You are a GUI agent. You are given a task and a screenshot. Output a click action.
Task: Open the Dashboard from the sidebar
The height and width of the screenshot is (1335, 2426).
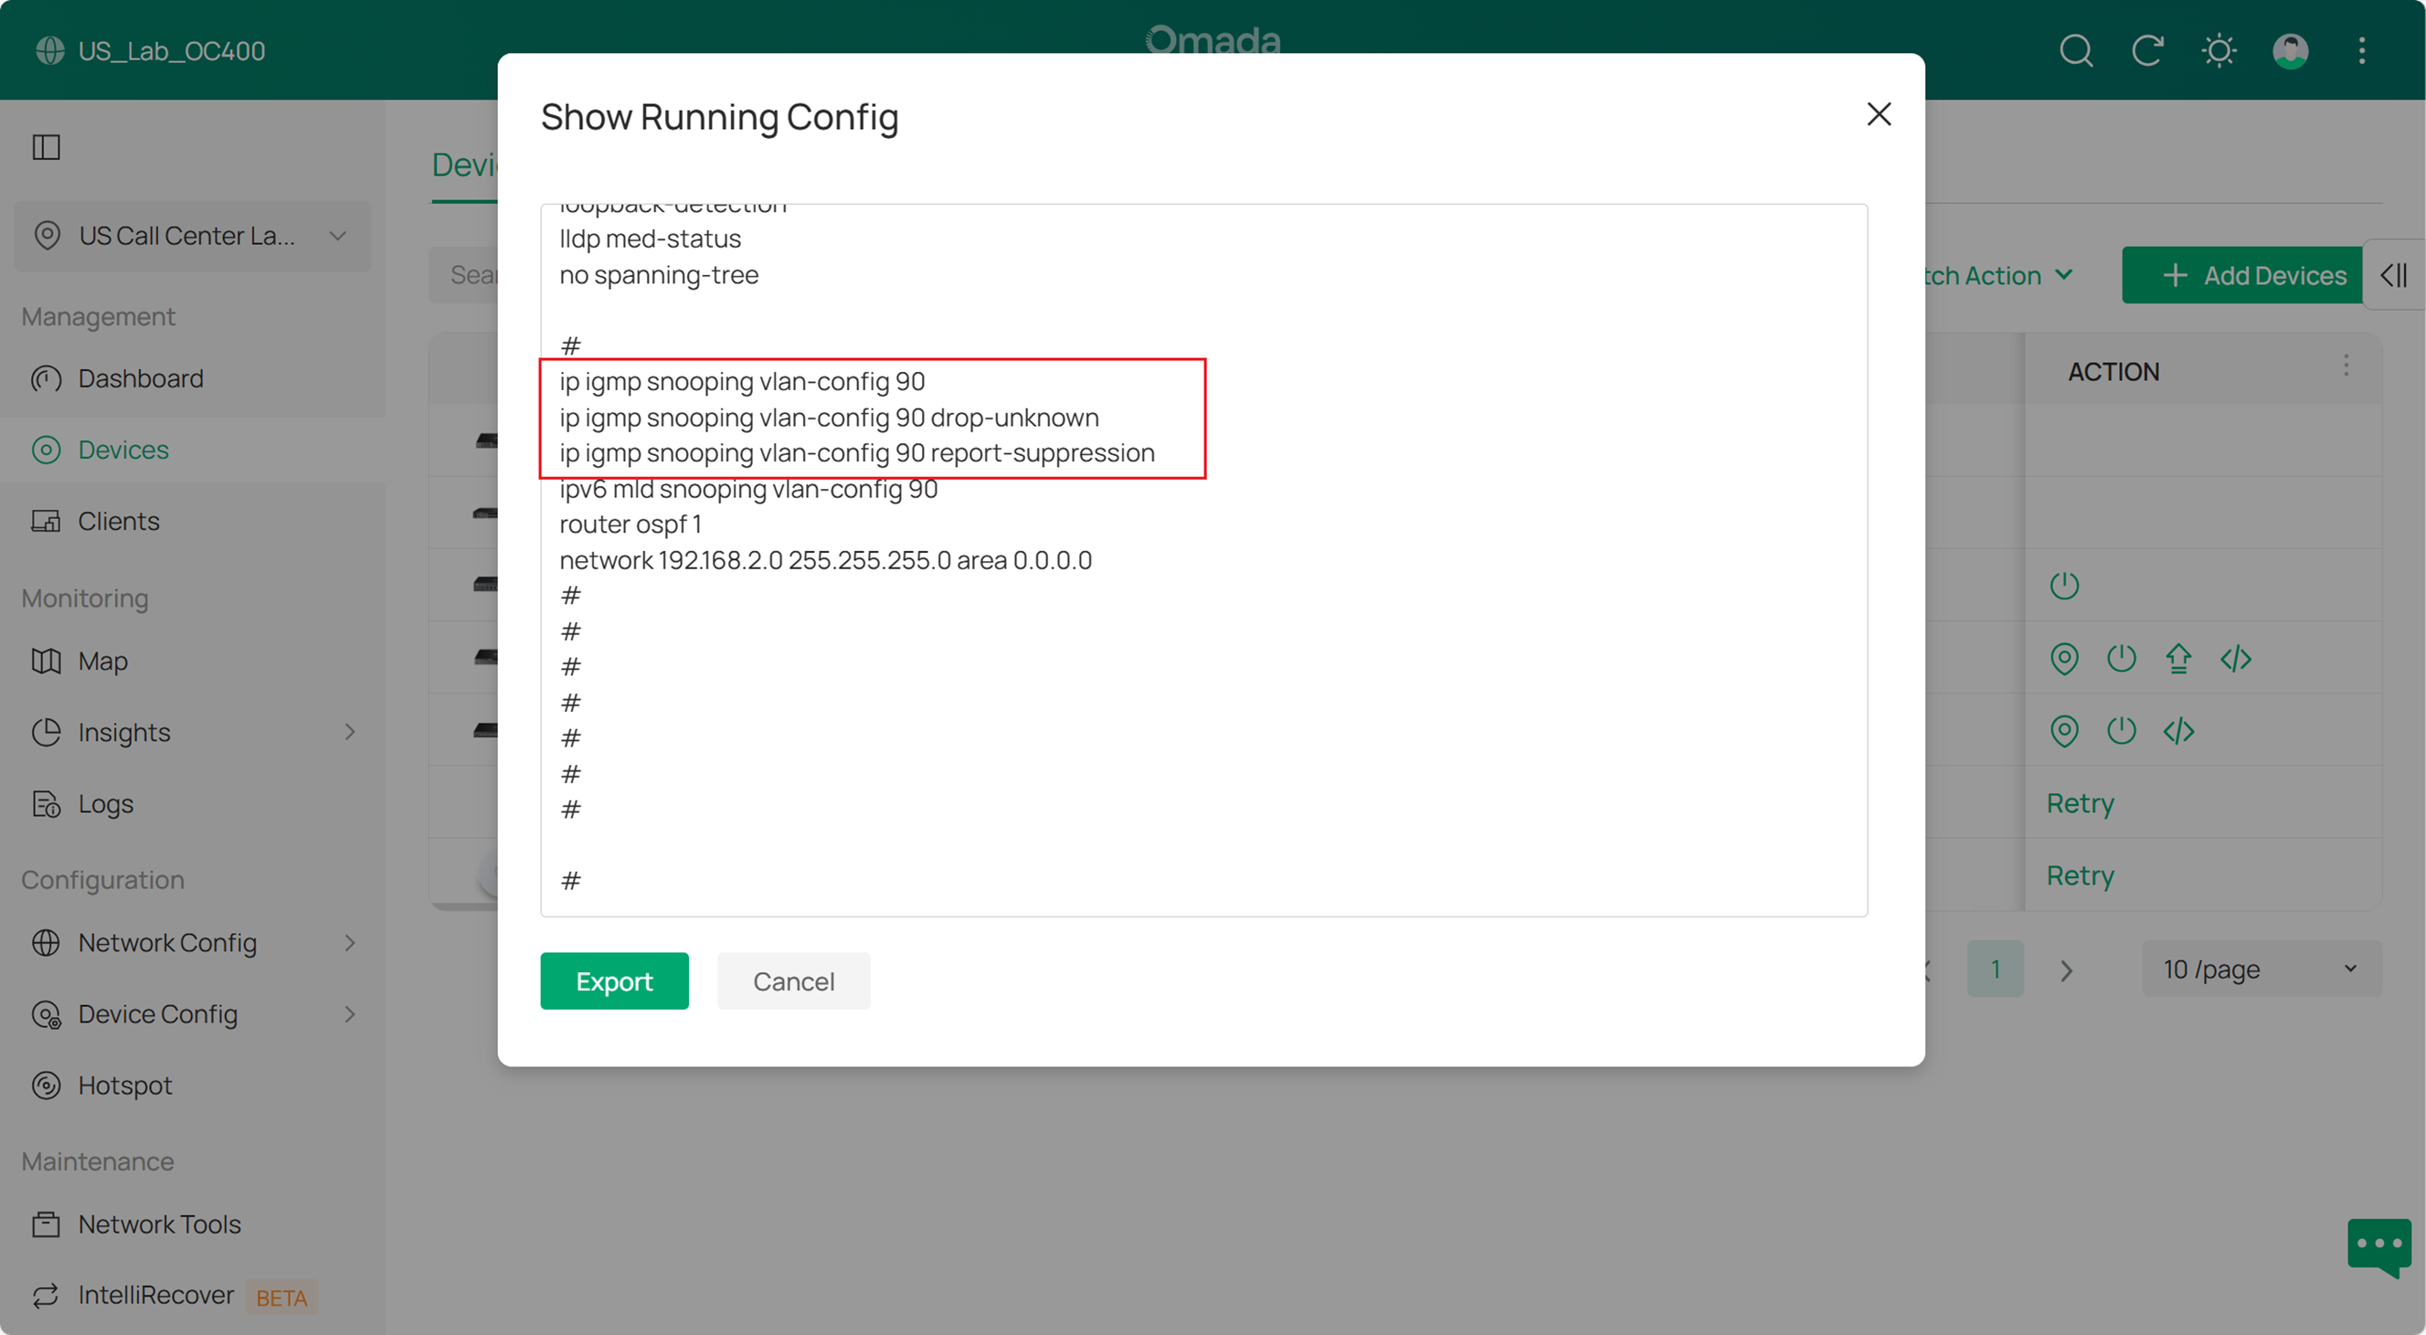point(141,378)
